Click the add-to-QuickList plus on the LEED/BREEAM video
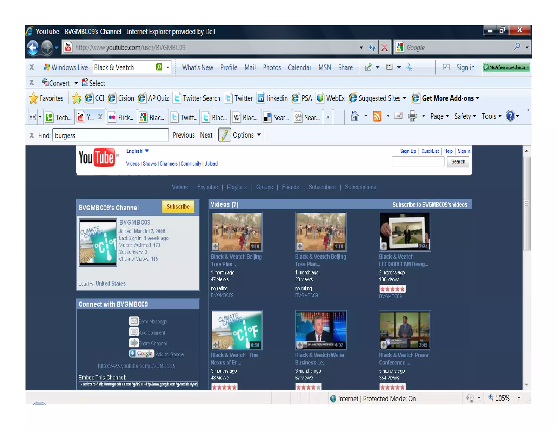The width and height of the screenshot is (557, 430). (383, 246)
